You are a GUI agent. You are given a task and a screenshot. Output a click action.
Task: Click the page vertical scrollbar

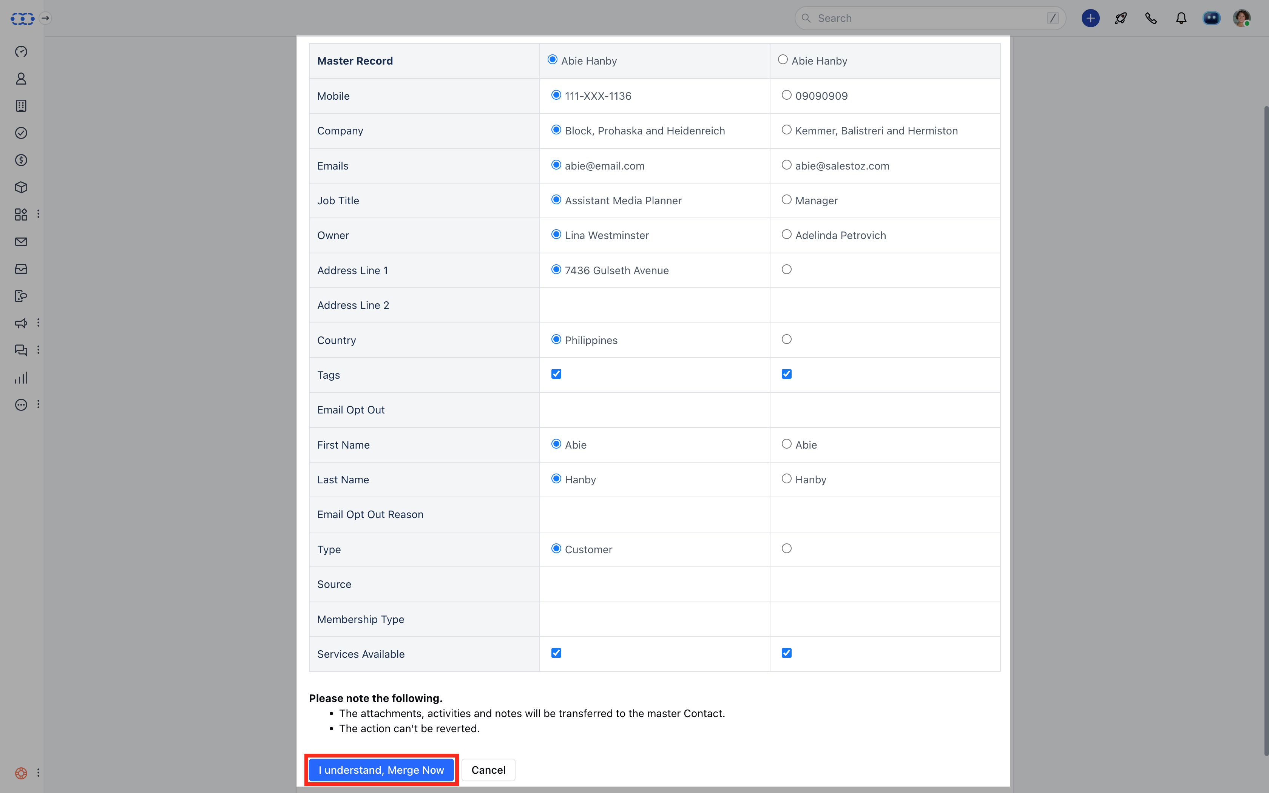(1266, 430)
